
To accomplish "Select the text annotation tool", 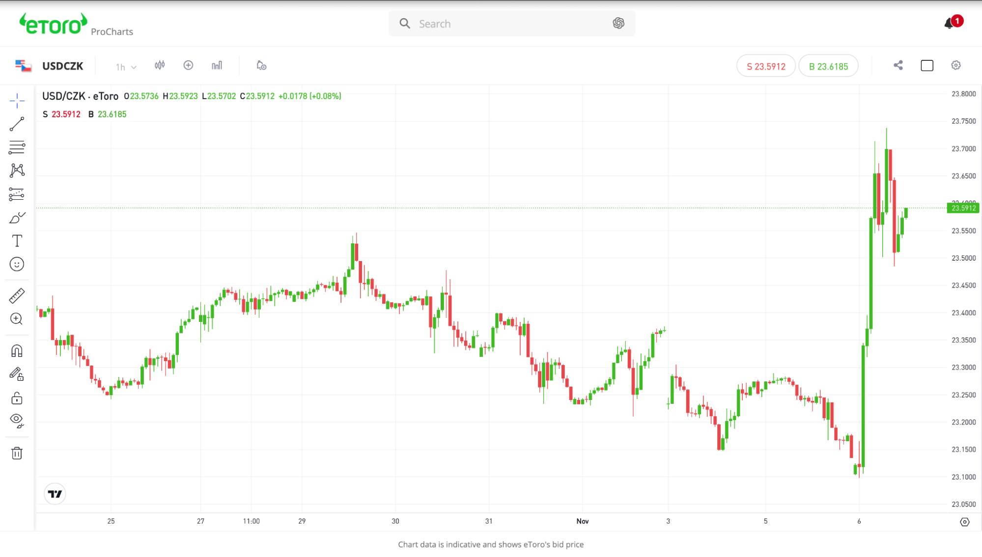I will (17, 241).
